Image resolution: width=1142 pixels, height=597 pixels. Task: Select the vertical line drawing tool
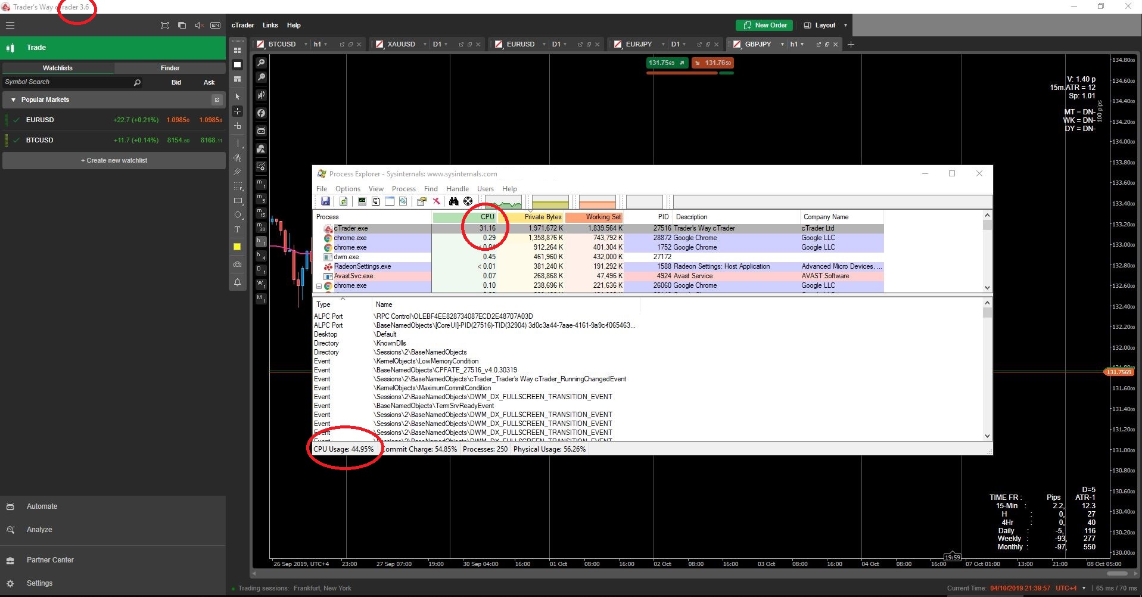[237, 143]
